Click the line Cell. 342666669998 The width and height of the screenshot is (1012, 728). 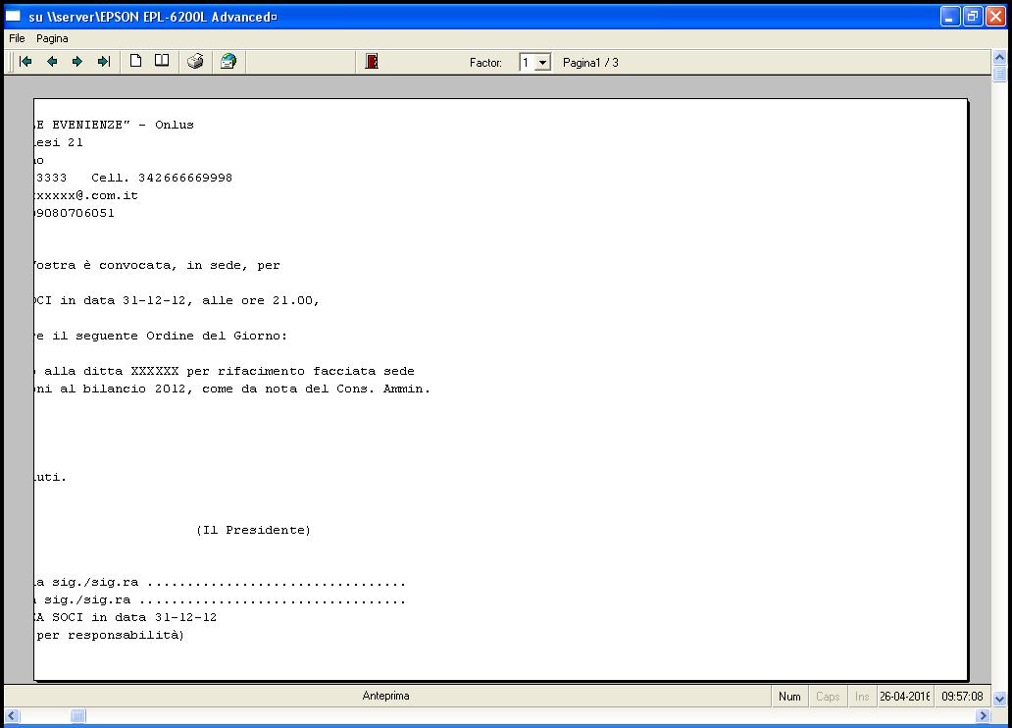coord(162,178)
